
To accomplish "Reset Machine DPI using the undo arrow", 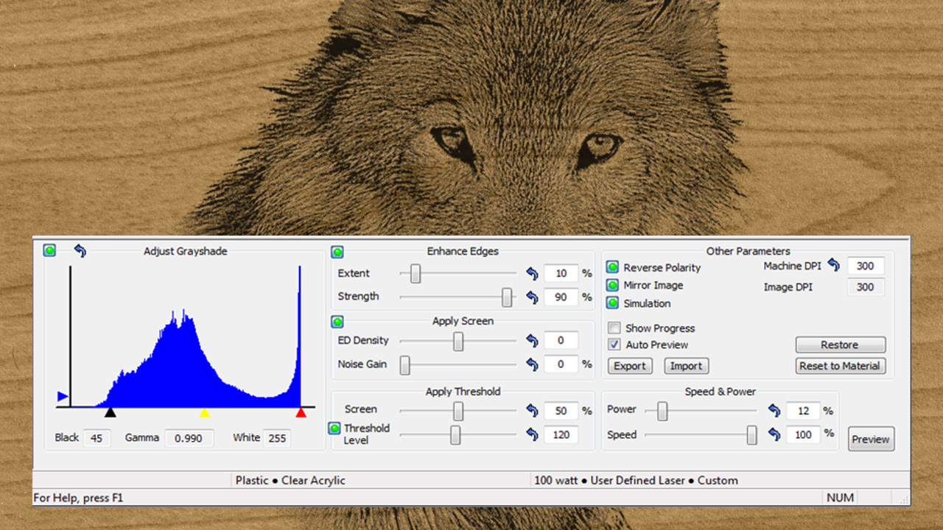I will (834, 265).
